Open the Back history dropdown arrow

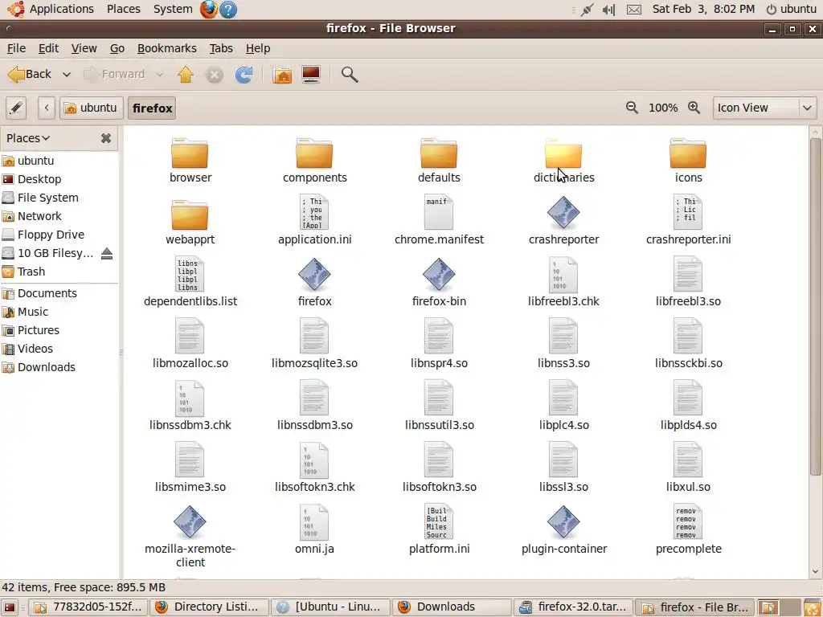point(67,75)
